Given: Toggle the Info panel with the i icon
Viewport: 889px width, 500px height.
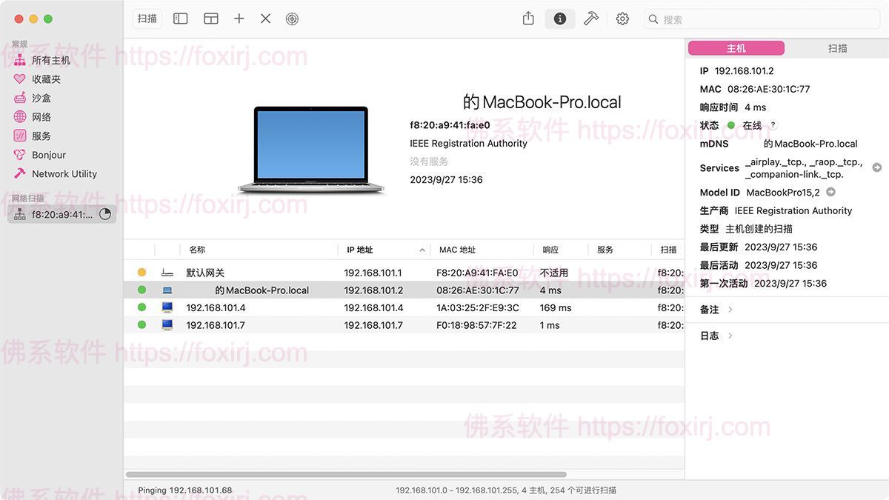Looking at the screenshot, I should tap(559, 19).
